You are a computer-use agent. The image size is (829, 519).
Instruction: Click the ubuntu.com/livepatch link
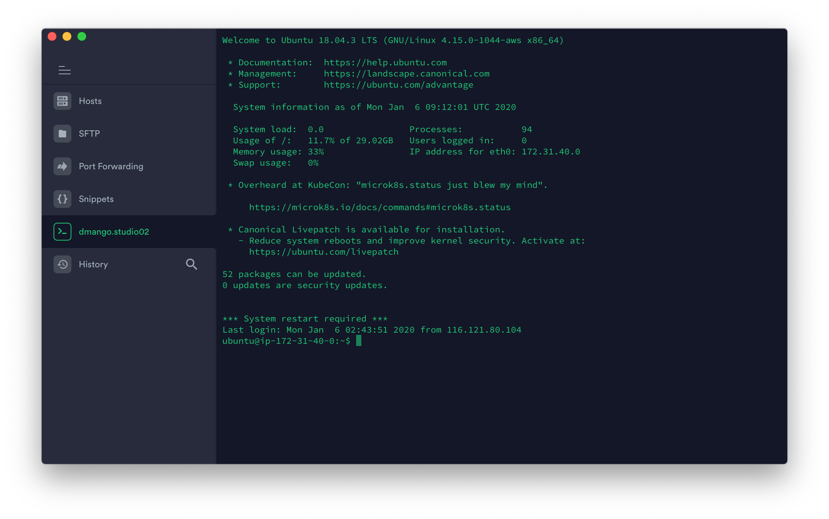(x=323, y=252)
